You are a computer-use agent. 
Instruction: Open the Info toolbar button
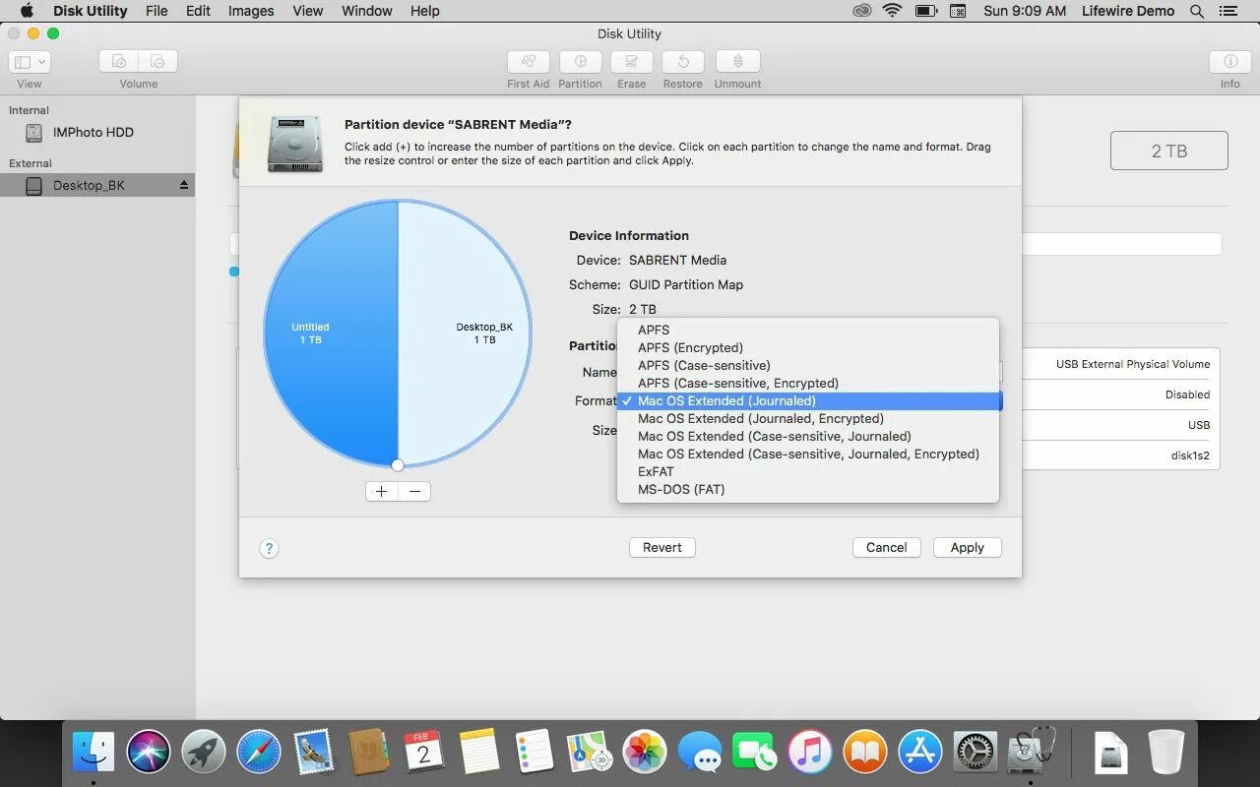[1230, 61]
